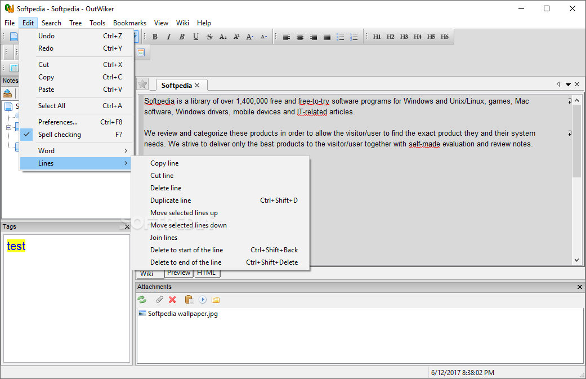Apply H2 heading

coord(390,37)
